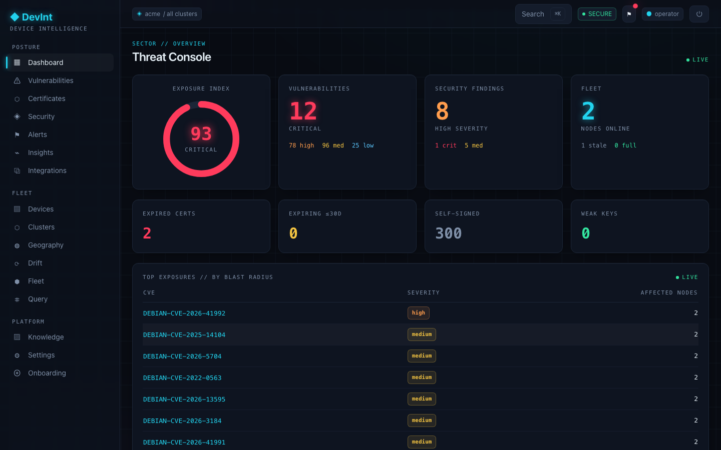Screen dimensions: 721x450
Task: Open the DEBIAN-CVE-2022-0563 entry
Action: 182,378
